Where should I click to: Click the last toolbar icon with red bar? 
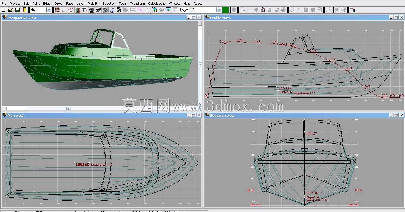353,10
